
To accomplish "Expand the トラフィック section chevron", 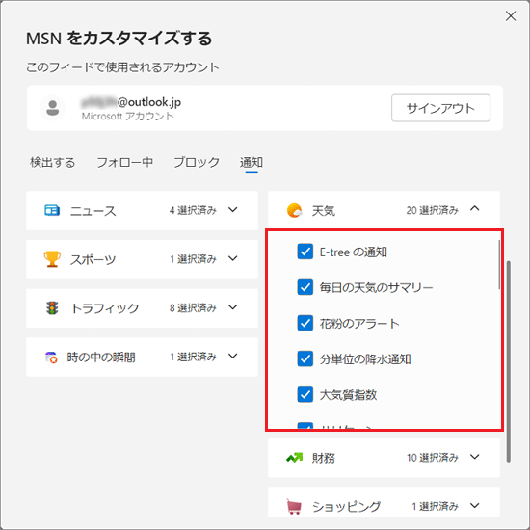I will click(232, 307).
